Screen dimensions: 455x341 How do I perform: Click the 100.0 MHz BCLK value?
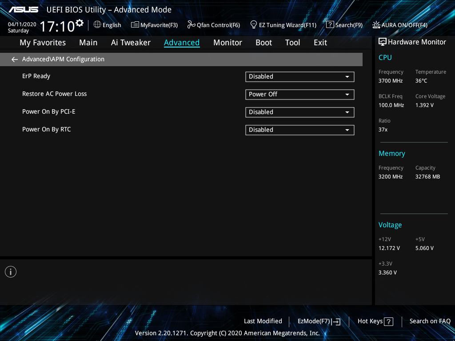391,105
